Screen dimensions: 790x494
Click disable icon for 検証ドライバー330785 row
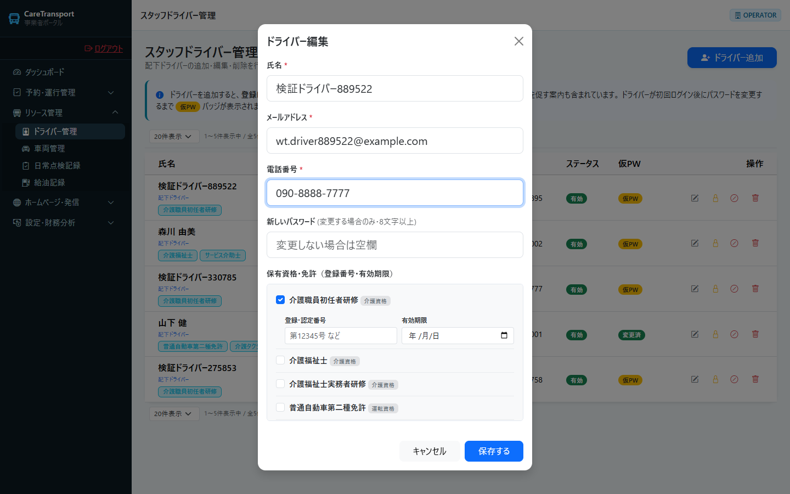coord(734,289)
